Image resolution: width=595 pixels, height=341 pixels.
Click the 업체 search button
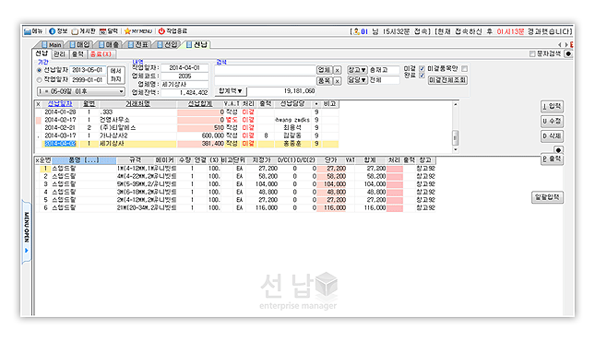tap(324, 70)
